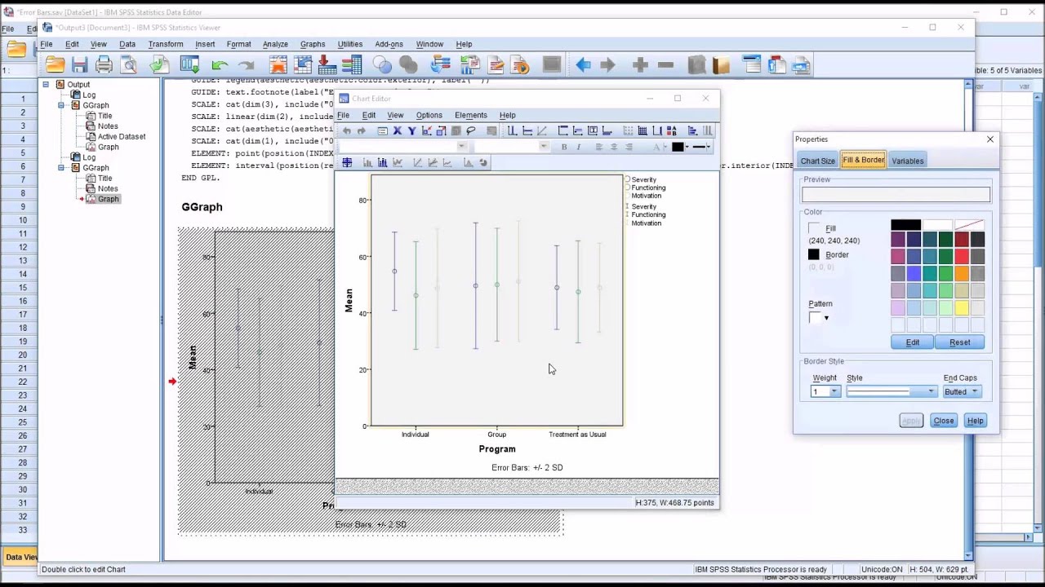This screenshot has width=1045, height=587.
Task: Click the Redo arrow in Chart Editor toolbar
Action: (x=362, y=130)
